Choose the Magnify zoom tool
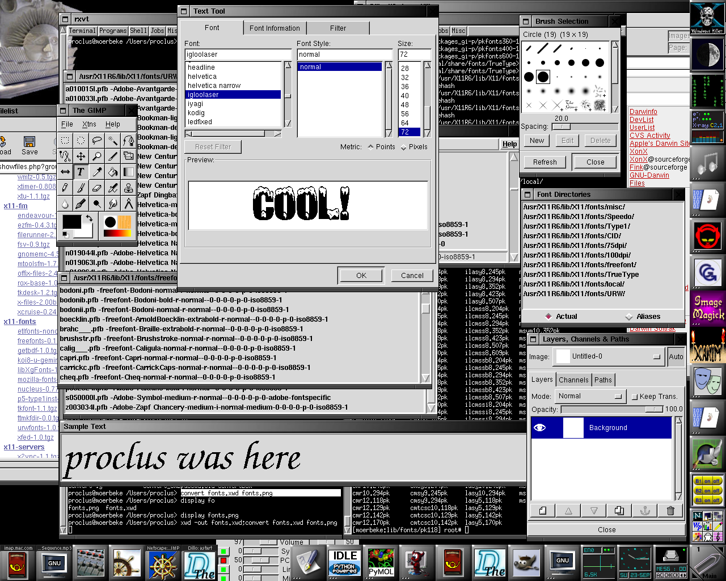The width and height of the screenshot is (726, 581). (97, 156)
